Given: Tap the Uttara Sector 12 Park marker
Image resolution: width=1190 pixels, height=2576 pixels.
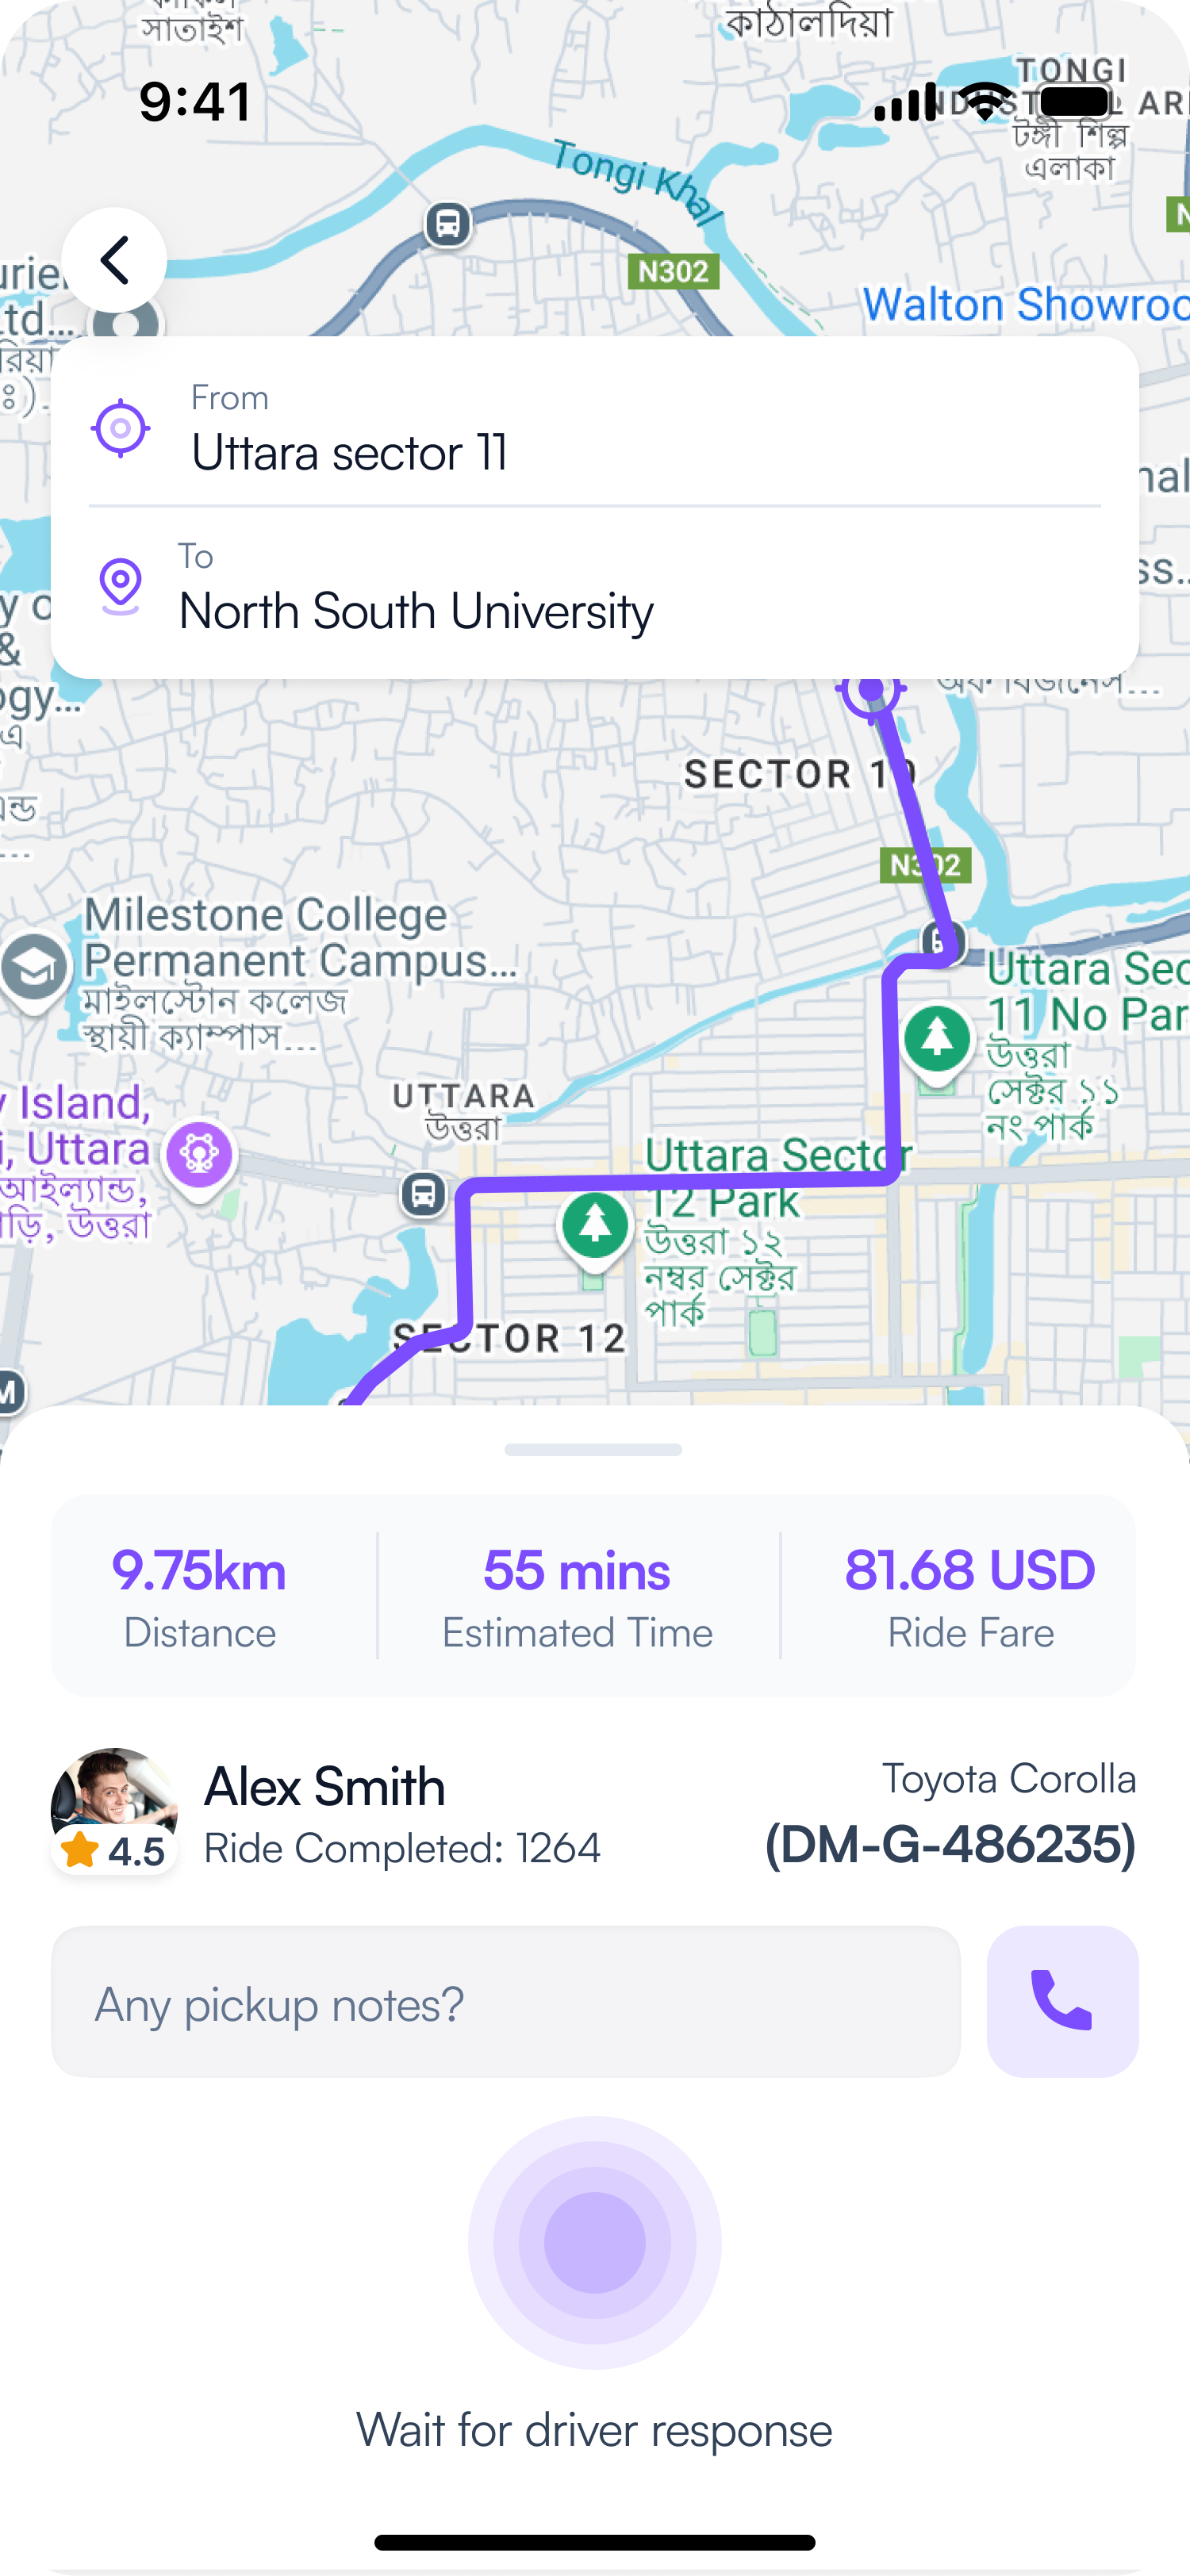Looking at the screenshot, I should pyautogui.click(x=596, y=1226).
